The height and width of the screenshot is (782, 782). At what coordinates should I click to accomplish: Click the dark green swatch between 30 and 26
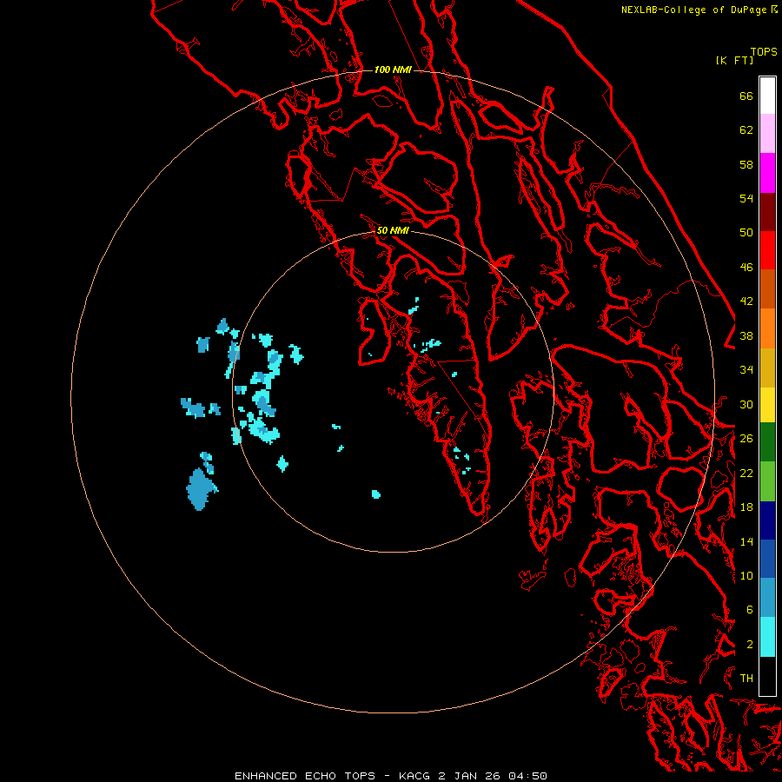click(x=767, y=442)
